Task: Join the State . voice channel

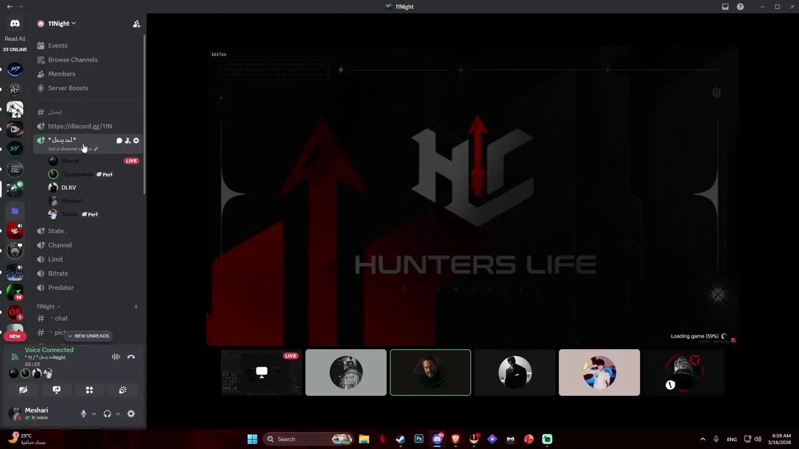Action: coord(89,231)
